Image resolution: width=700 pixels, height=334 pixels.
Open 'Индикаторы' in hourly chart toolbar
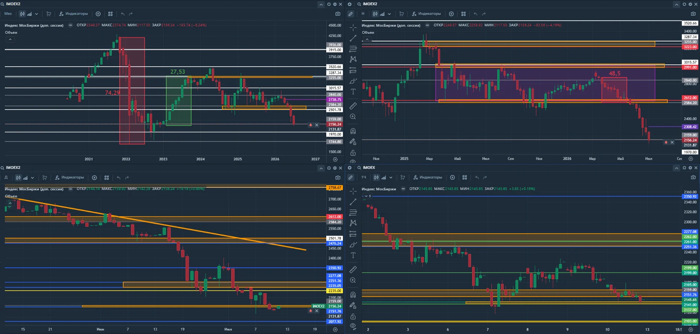click(428, 177)
